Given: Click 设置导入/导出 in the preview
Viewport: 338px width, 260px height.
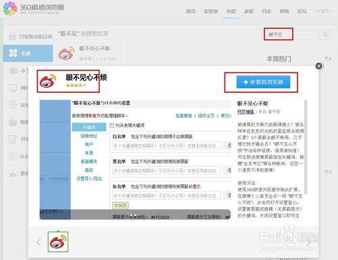Looking at the screenshot, I should [x=89, y=179].
